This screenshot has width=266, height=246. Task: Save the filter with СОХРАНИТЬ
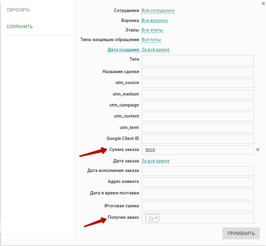20,26
